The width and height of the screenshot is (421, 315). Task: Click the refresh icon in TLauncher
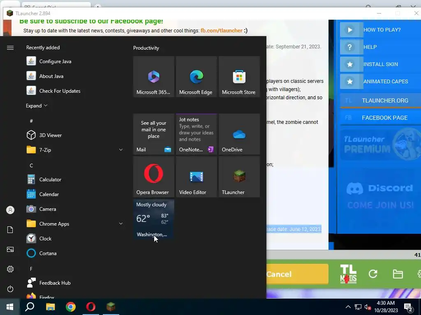point(373,274)
